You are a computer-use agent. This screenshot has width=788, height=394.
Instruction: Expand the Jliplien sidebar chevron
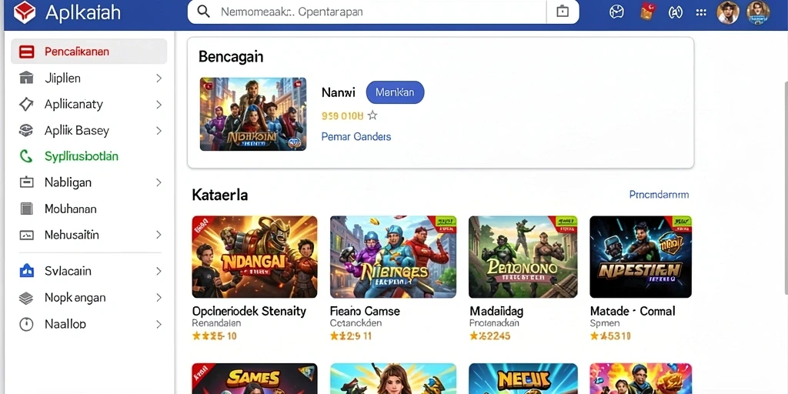click(x=159, y=78)
